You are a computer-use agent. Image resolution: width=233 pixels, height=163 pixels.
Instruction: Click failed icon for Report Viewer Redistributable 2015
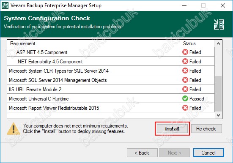pyautogui.click(x=185, y=108)
